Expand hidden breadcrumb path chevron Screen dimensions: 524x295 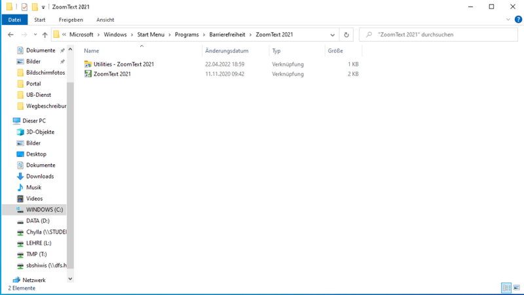coord(64,35)
